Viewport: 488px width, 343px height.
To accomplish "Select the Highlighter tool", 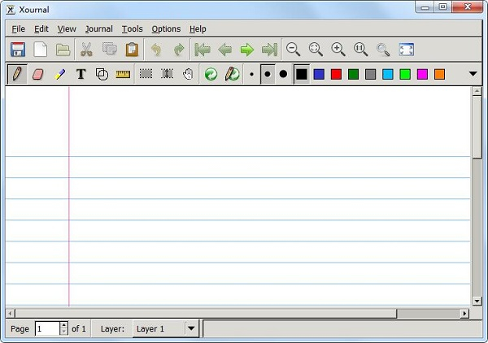I will click(x=59, y=74).
